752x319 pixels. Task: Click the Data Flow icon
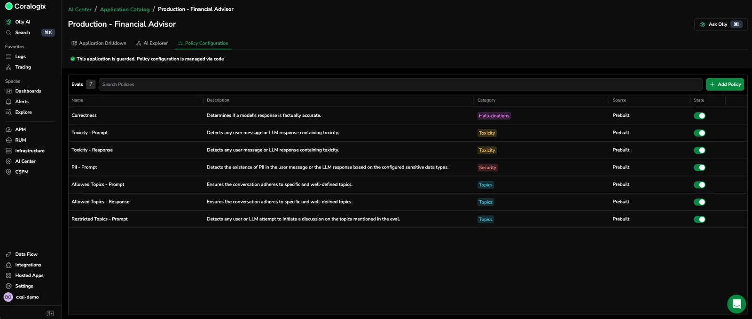click(8, 254)
